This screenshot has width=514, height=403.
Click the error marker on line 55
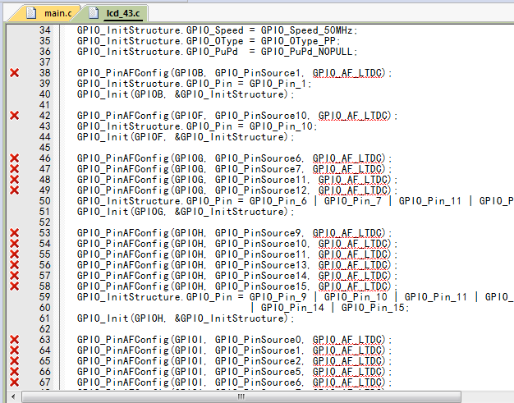pos(15,254)
